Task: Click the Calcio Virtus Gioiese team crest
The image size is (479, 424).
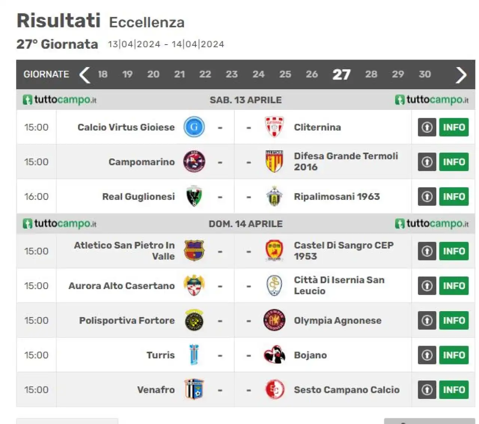Action: pos(194,127)
